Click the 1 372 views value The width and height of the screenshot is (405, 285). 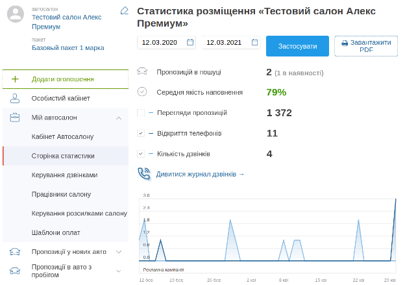click(279, 113)
